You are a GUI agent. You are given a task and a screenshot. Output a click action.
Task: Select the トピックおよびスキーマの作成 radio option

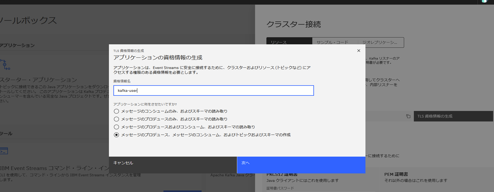click(117, 135)
